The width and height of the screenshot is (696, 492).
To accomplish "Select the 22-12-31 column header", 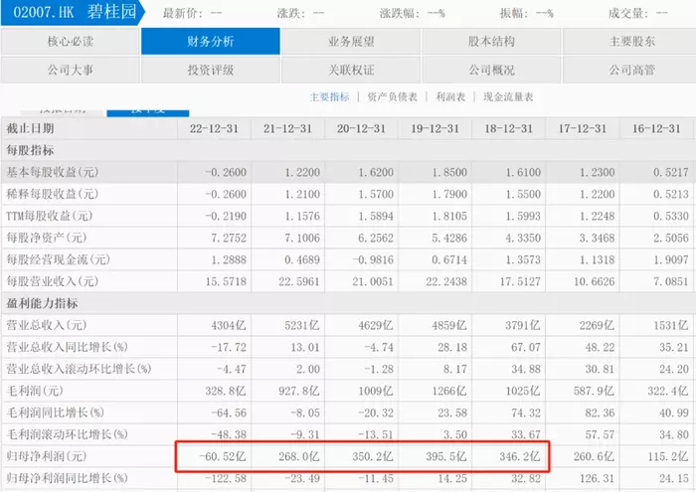I will [x=215, y=129].
